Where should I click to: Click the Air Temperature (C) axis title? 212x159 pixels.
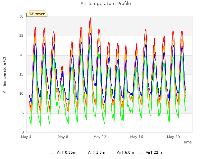pyautogui.click(x=4, y=75)
